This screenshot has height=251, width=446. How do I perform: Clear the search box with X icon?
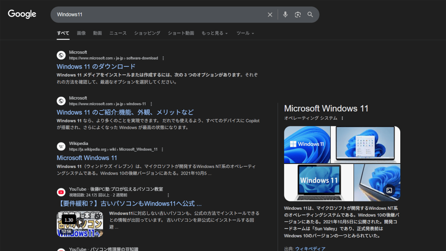[270, 15]
